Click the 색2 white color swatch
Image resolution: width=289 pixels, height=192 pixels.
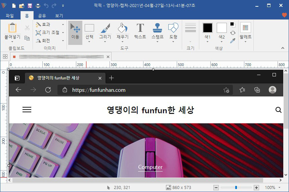(x=221, y=28)
